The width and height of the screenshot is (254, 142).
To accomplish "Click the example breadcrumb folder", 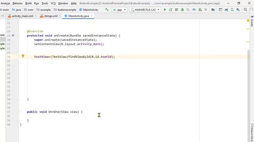I will point(44,10).
